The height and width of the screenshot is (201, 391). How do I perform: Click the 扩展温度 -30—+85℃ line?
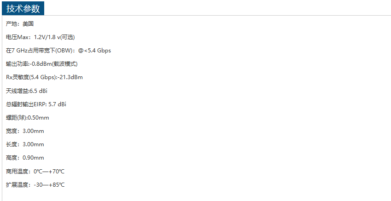coord(35,185)
